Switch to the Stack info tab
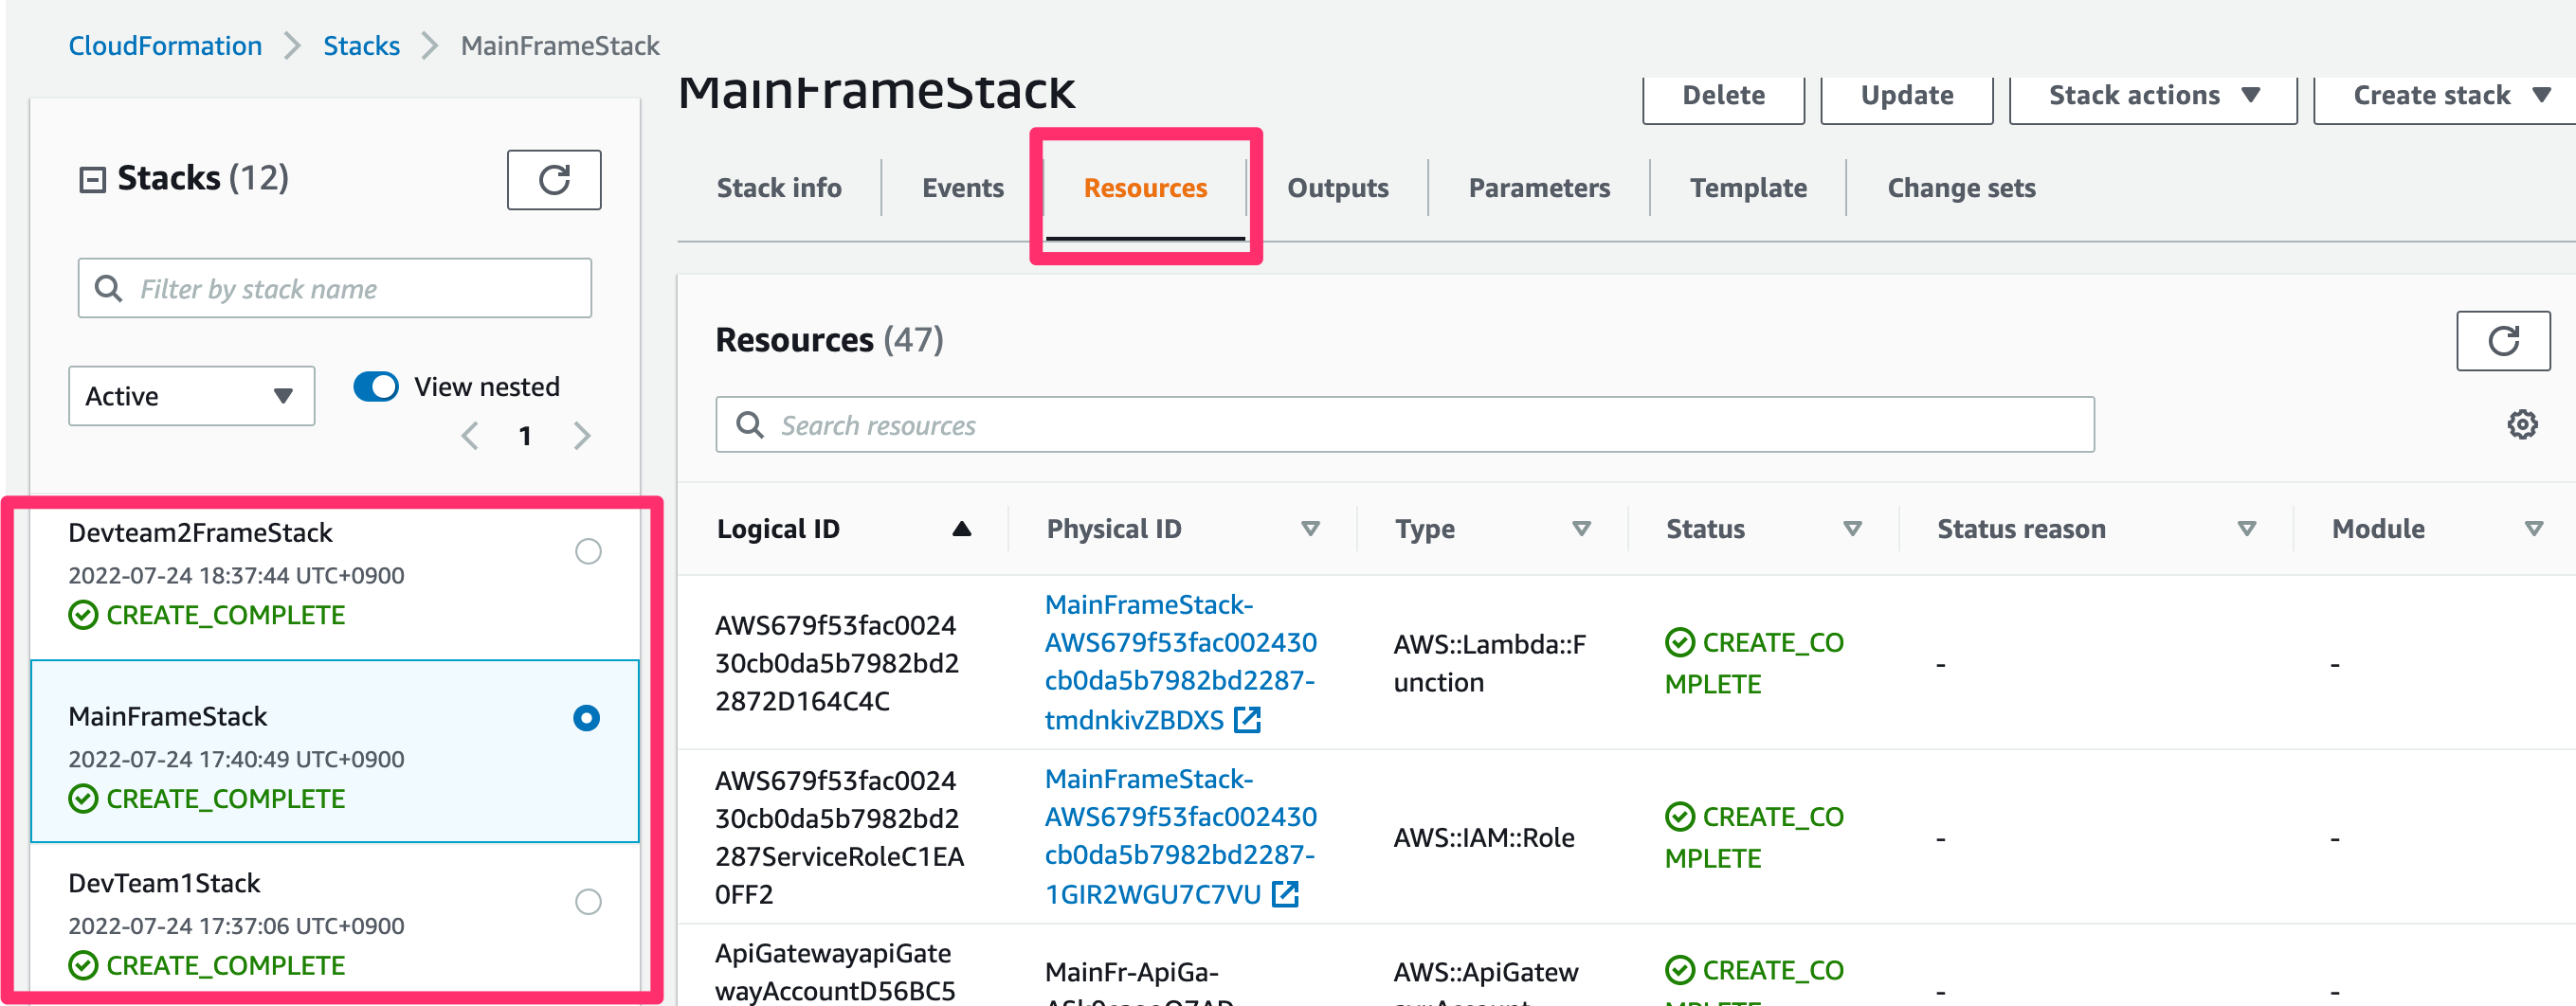The width and height of the screenshot is (2576, 1006). pos(779,188)
